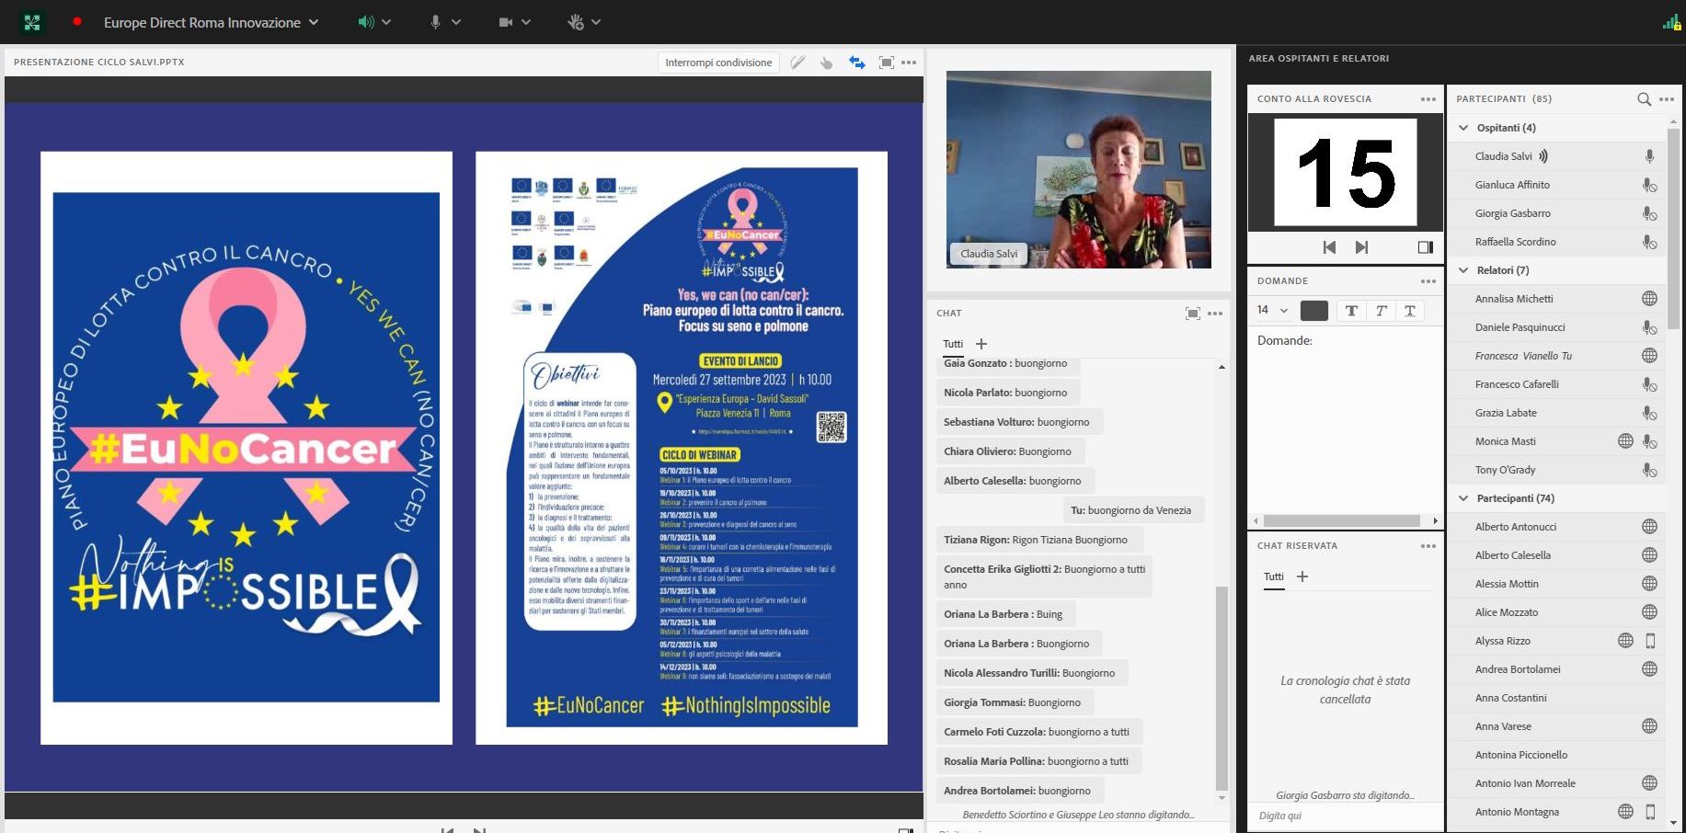The image size is (1686, 833).
Task: Click the red recording indicator dot
Action: click(x=77, y=21)
